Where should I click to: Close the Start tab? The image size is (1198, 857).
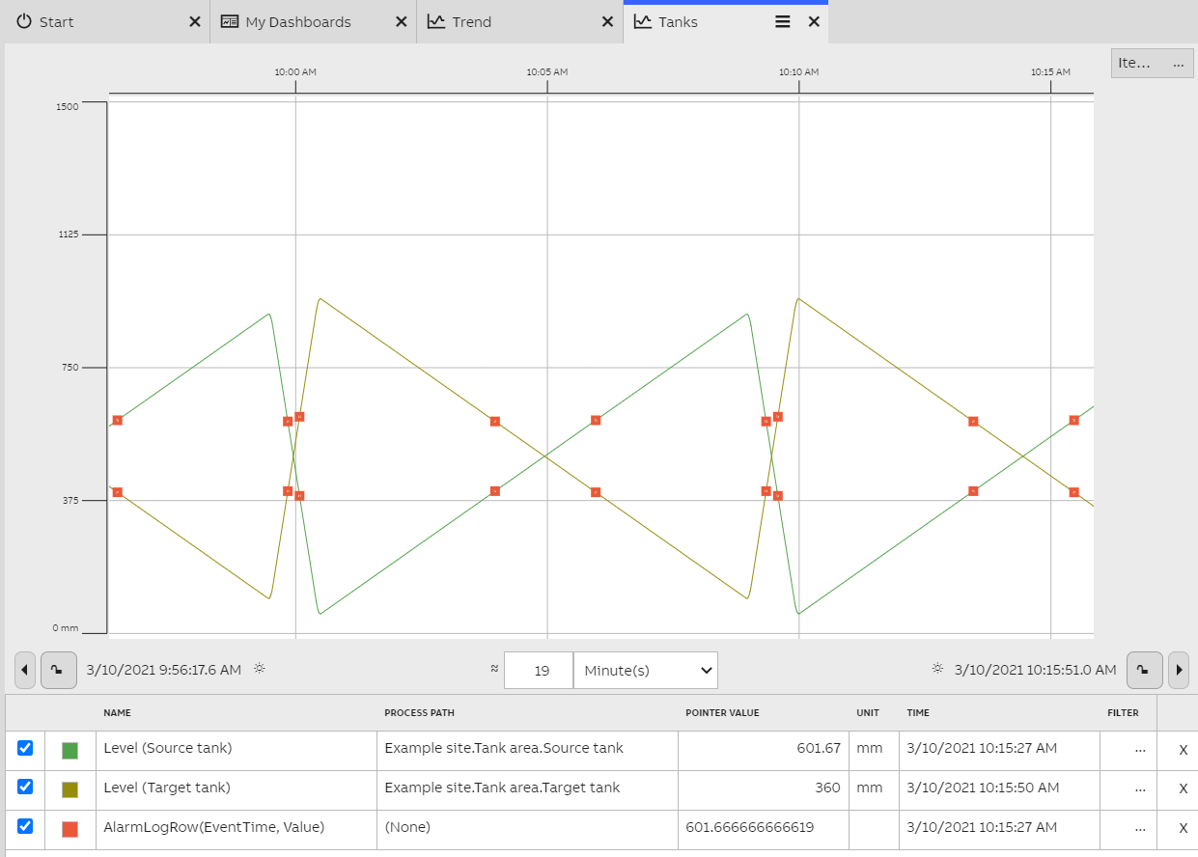pyautogui.click(x=195, y=21)
